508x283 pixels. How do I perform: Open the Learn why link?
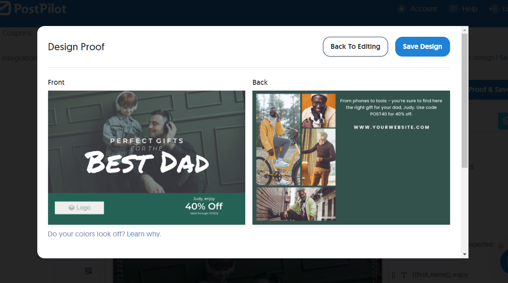pyautogui.click(x=143, y=234)
